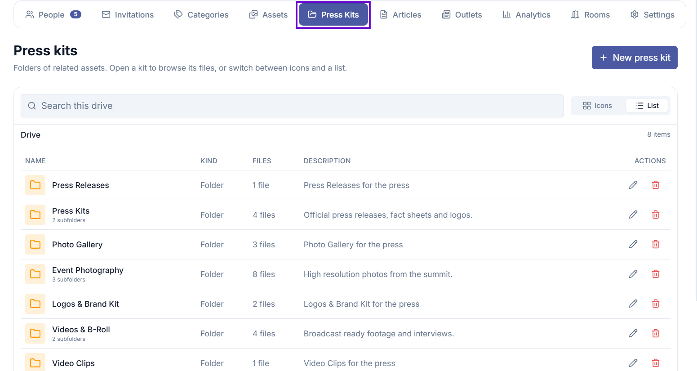Click the Photo Gallery folder icon

point(35,244)
